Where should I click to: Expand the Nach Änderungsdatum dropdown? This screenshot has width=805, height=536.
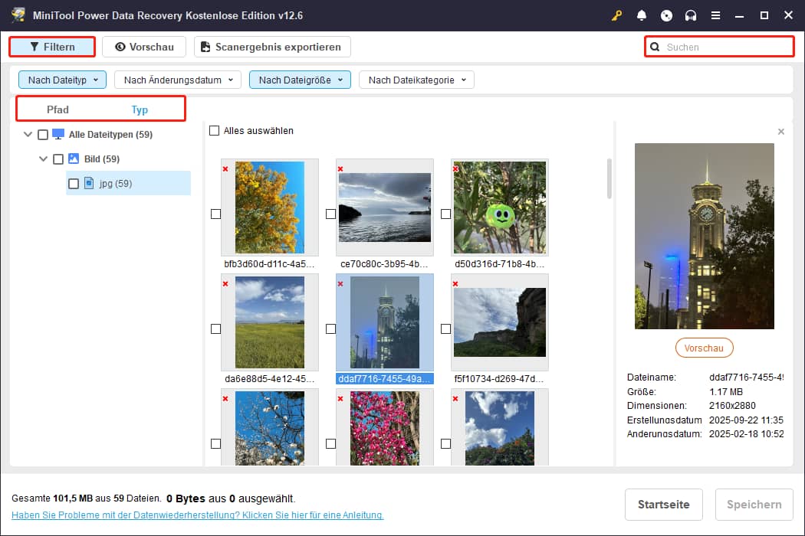[x=178, y=80]
